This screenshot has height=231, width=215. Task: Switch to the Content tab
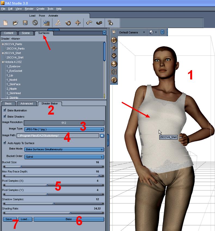coord(9,33)
